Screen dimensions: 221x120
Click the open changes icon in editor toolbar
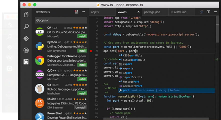point(201,12)
